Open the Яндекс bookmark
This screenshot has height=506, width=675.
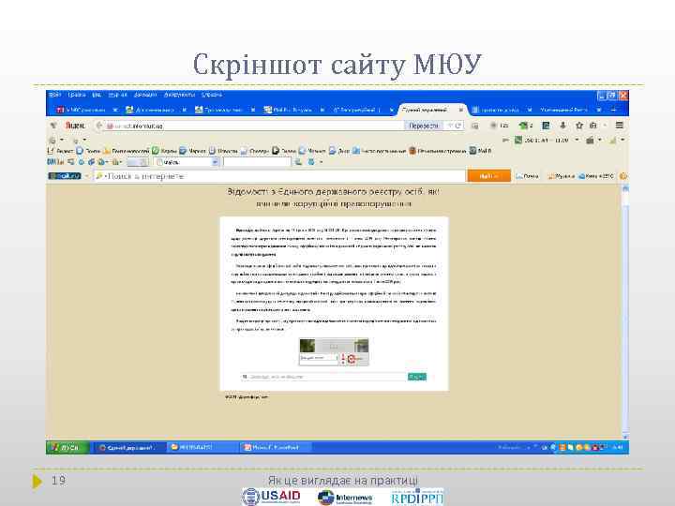tap(60, 151)
